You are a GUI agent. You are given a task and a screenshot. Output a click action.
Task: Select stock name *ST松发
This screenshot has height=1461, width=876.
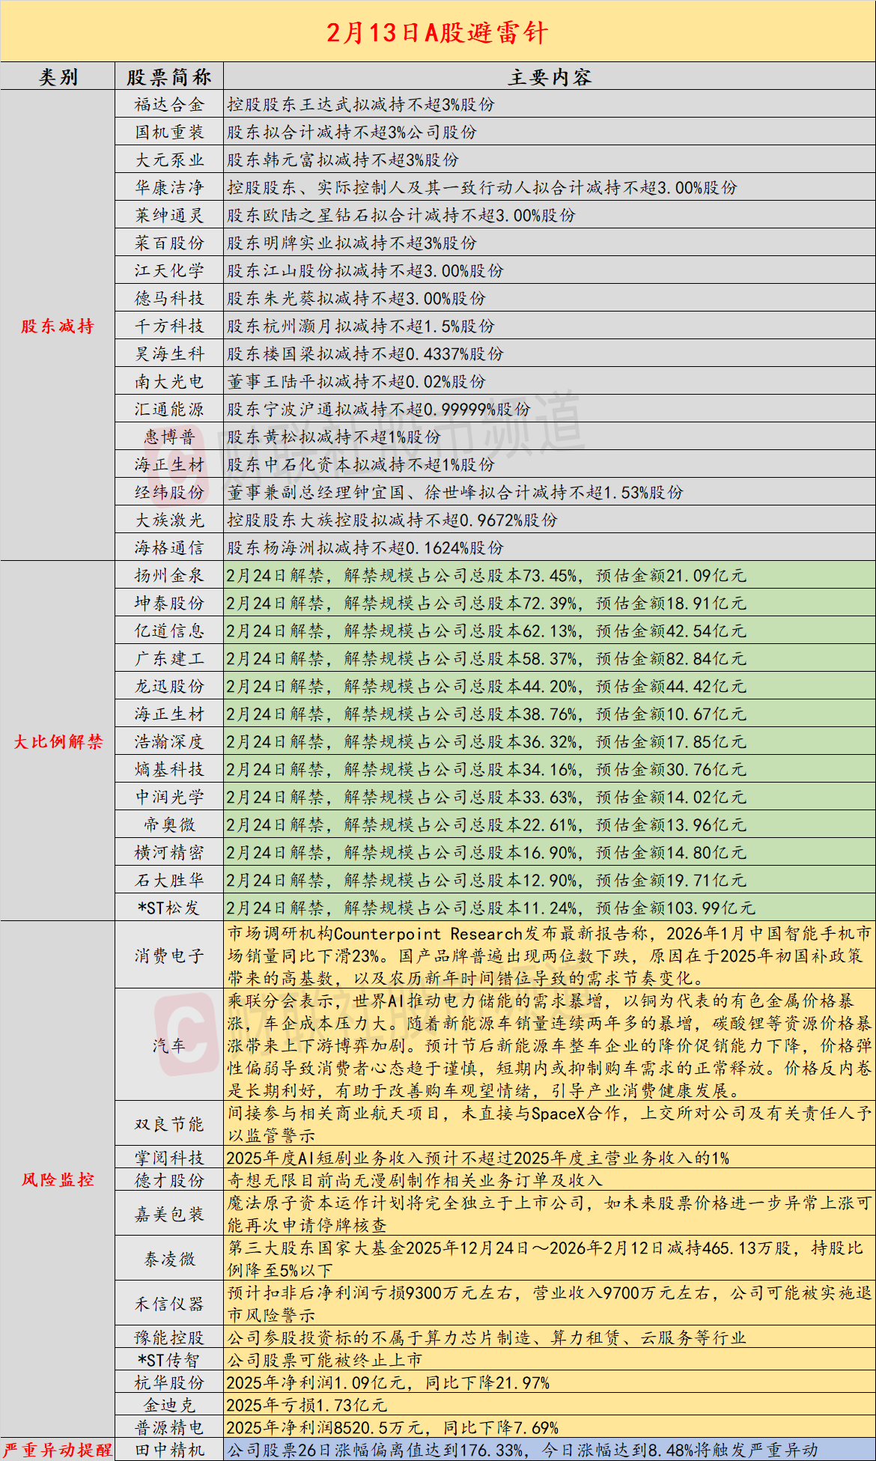pyautogui.click(x=169, y=908)
